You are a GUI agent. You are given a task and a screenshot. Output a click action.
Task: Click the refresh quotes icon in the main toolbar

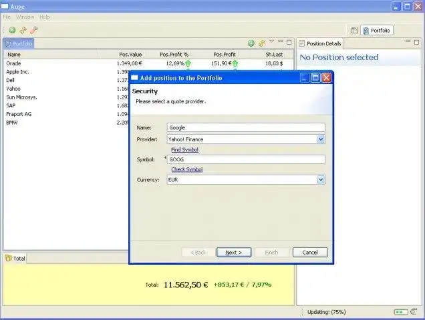[23, 30]
